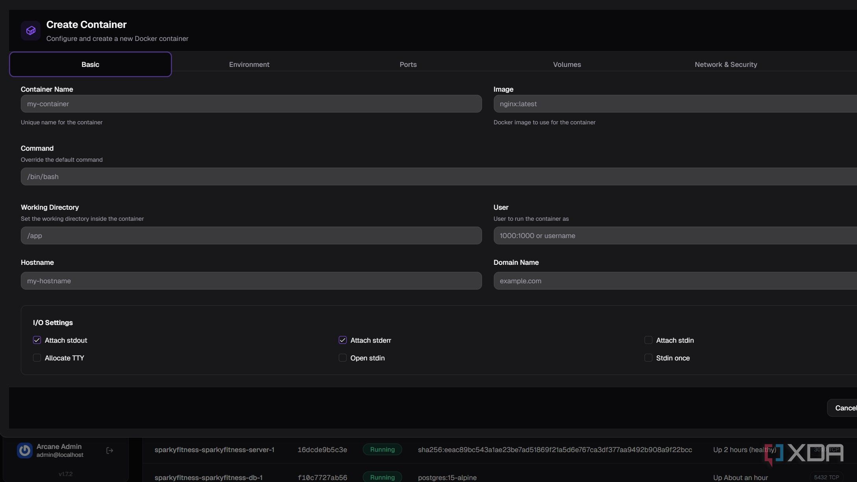
Task: Tick the Stdin once checkbox
Action: [648, 358]
